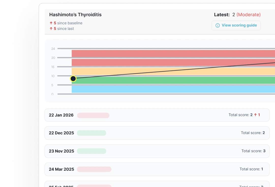Click the pink status pill for 24 Mar 2025
The image size is (275, 187).
(x=94, y=169)
